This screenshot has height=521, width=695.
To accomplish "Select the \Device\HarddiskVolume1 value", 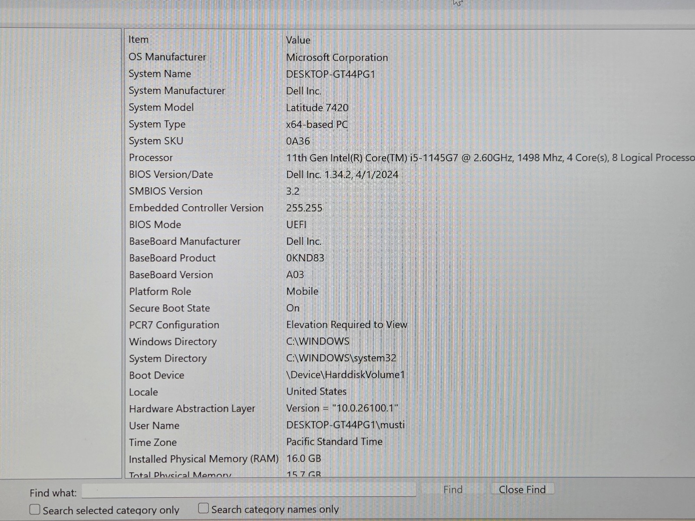I will (345, 374).
